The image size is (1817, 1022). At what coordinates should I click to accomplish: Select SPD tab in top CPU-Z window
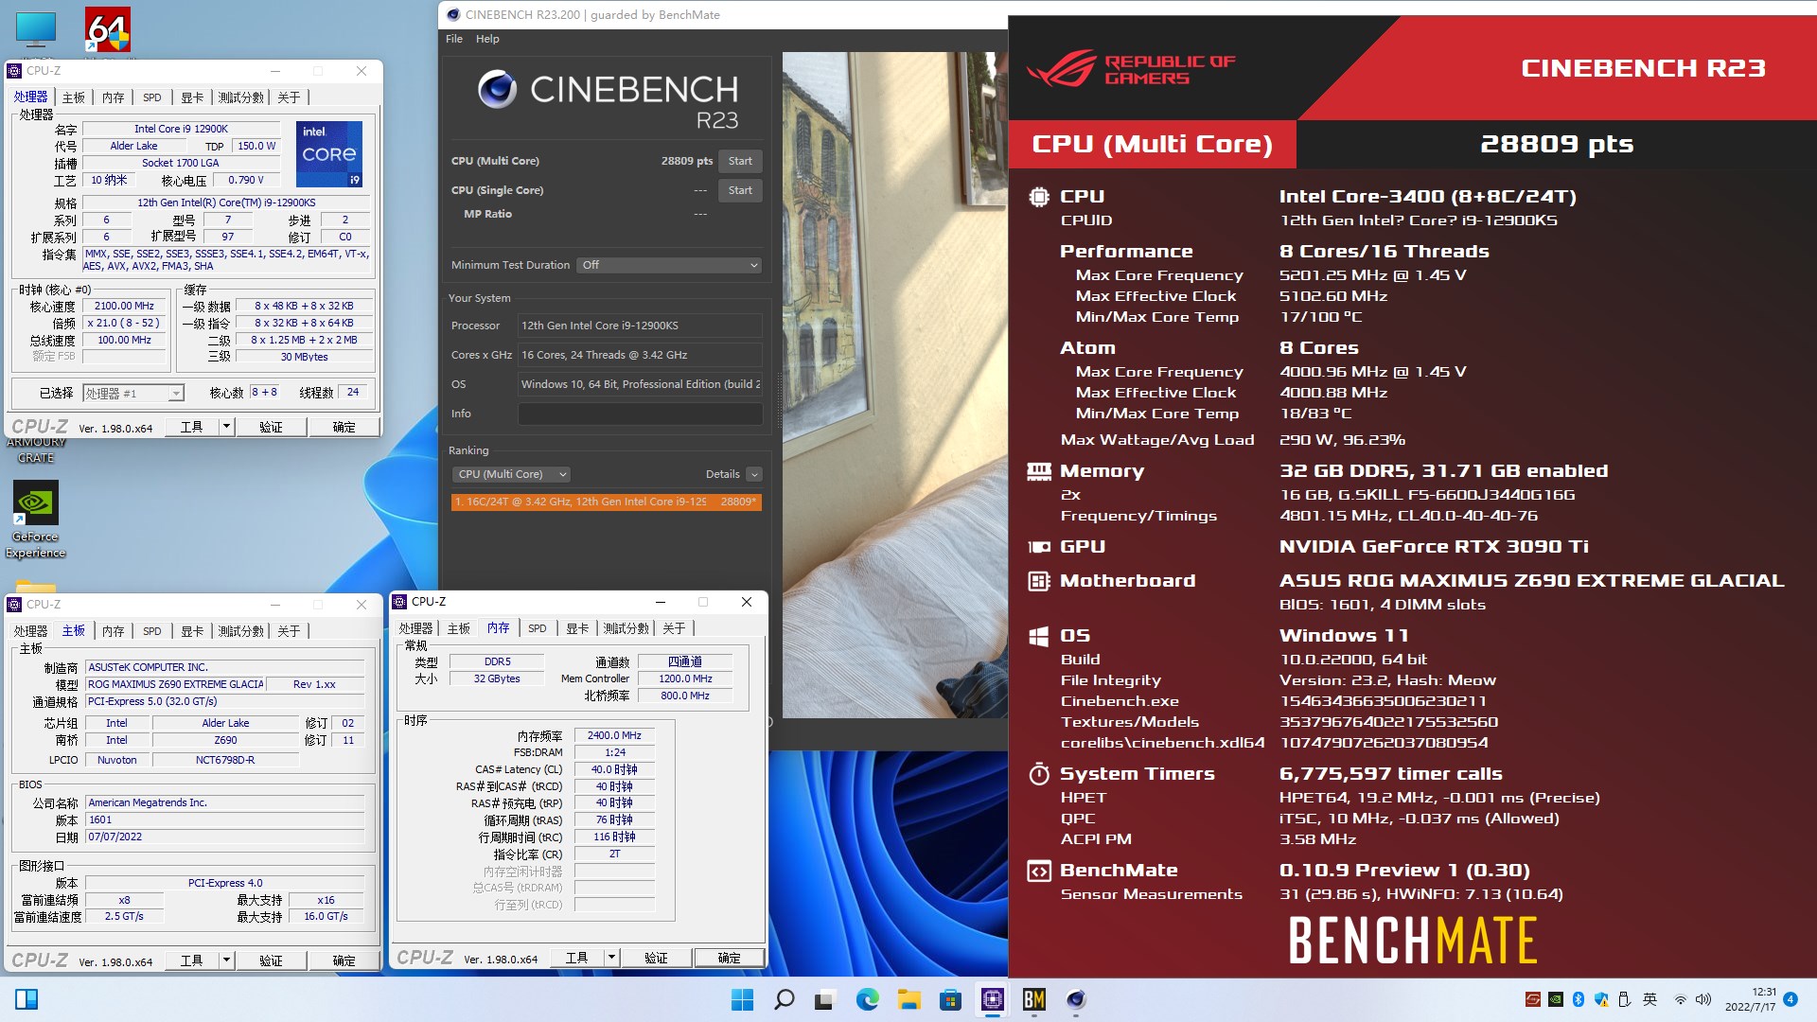(151, 97)
